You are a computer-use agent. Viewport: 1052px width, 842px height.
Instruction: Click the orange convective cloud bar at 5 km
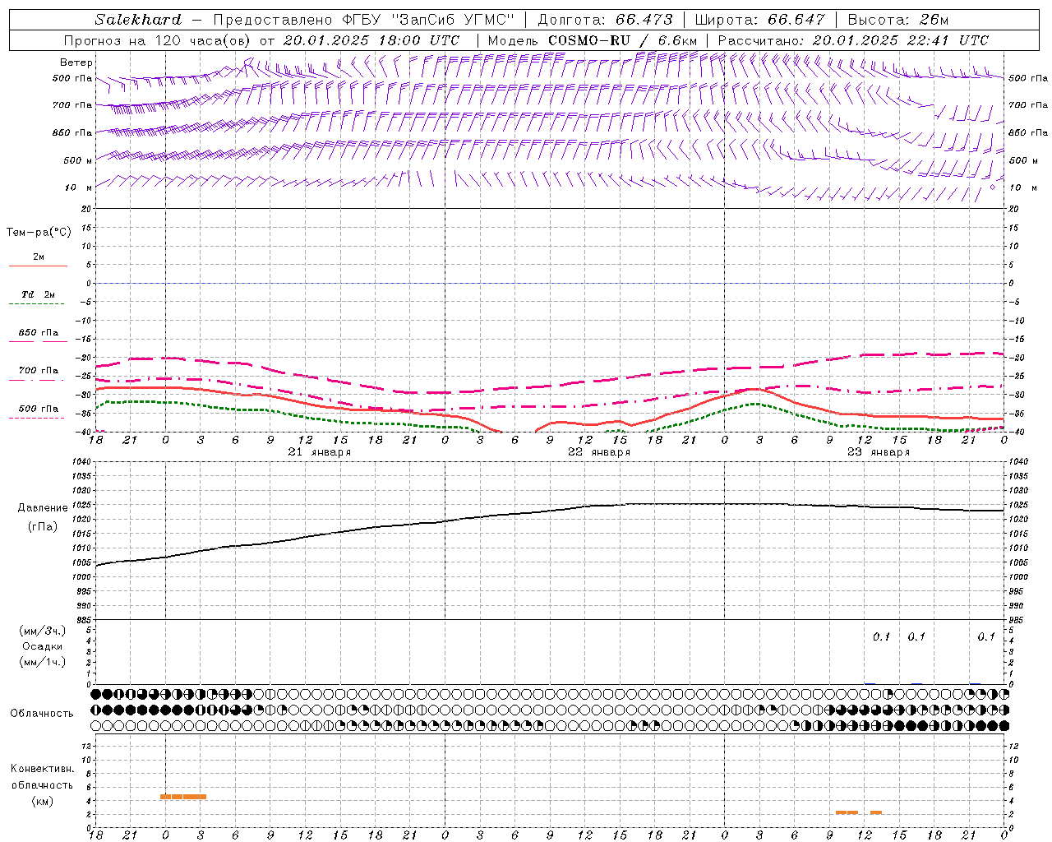183,796
